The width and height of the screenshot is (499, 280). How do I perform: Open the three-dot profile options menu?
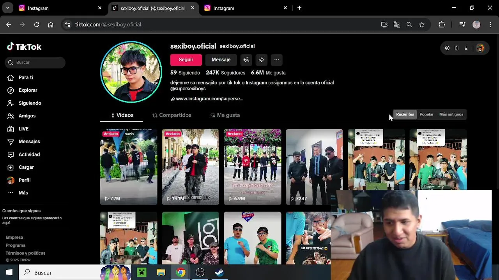pos(276,60)
